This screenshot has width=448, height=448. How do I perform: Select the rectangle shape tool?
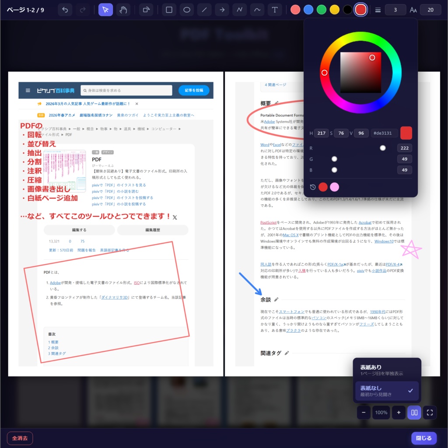169,9
